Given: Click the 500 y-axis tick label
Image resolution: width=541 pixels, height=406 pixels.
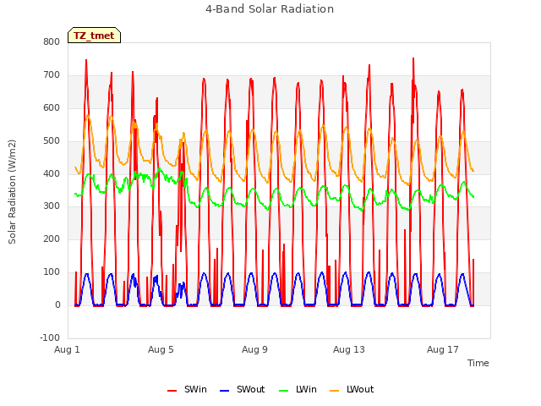Looking at the screenshot, I should pos(52,141).
